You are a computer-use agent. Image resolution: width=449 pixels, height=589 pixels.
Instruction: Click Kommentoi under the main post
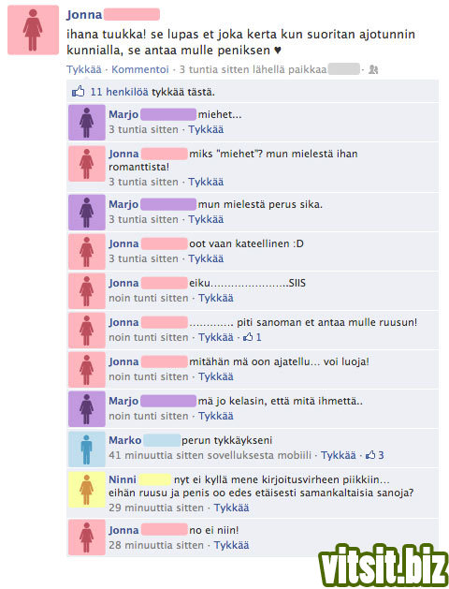click(140, 69)
